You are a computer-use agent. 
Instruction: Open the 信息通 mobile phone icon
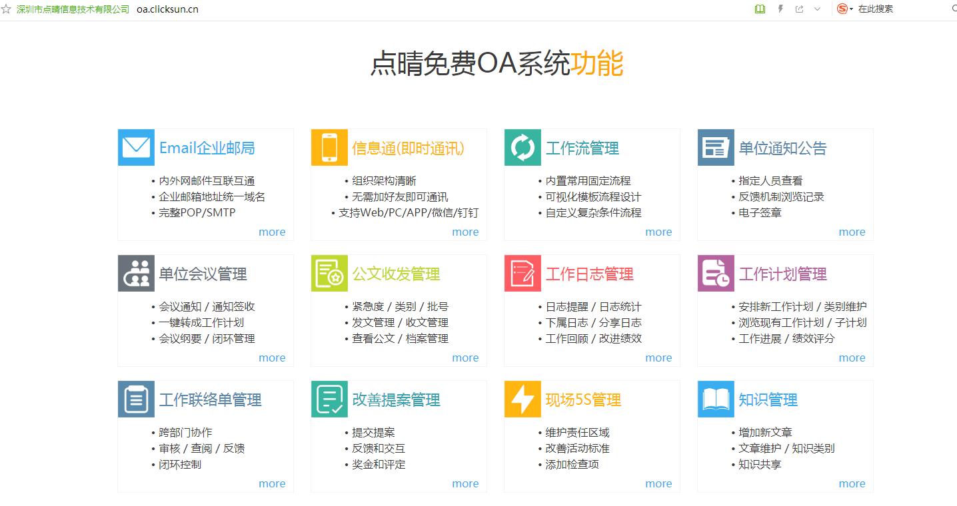329,147
